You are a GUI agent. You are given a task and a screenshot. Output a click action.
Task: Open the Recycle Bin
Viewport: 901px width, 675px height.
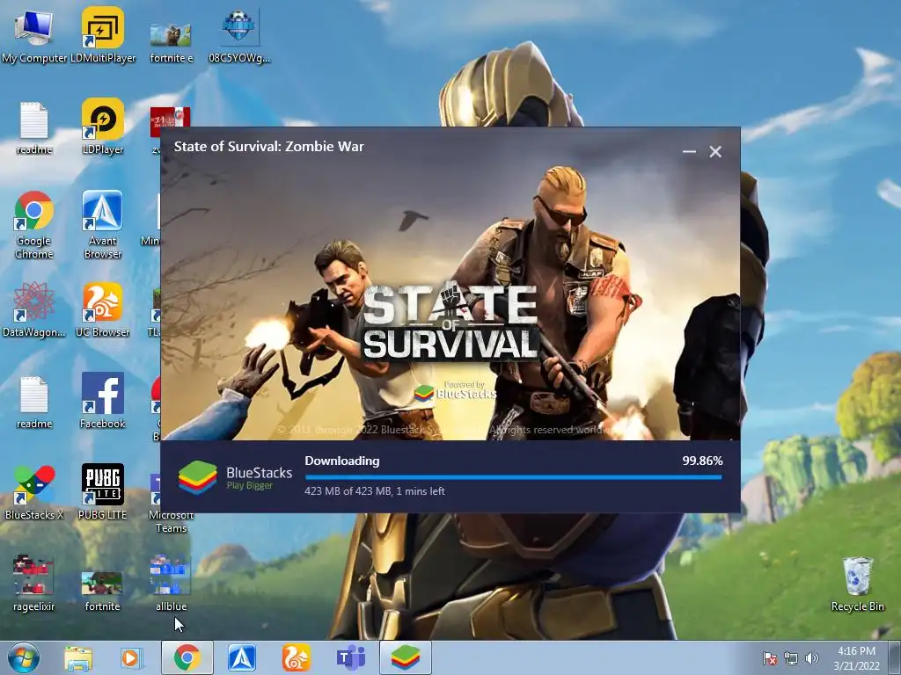click(x=857, y=584)
